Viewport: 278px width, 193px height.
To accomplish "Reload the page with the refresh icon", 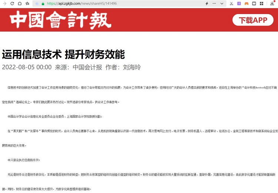I will tap(12, 3).
